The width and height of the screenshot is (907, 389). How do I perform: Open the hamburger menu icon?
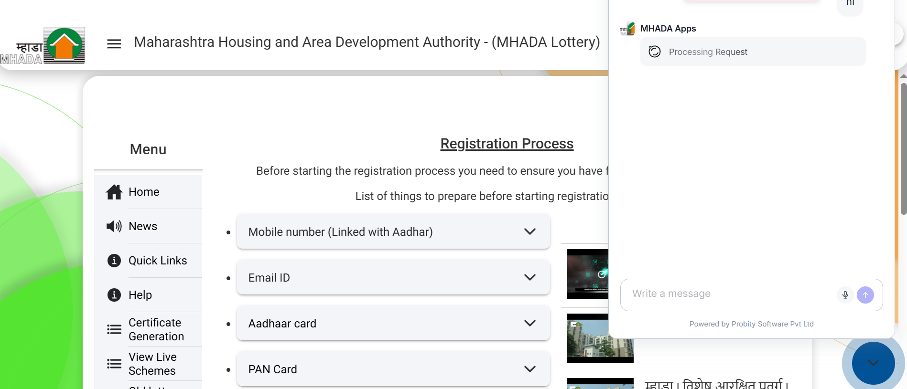114,44
